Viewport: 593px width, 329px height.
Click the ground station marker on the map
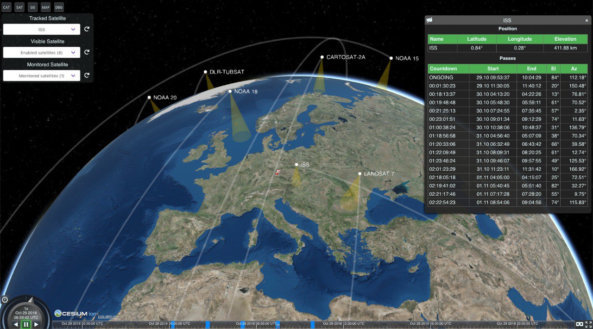(x=278, y=172)
